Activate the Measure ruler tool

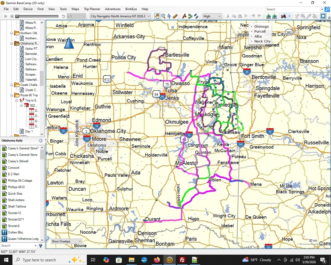175,16
